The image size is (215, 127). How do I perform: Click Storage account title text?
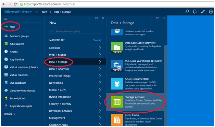click(x=135, y=97)
